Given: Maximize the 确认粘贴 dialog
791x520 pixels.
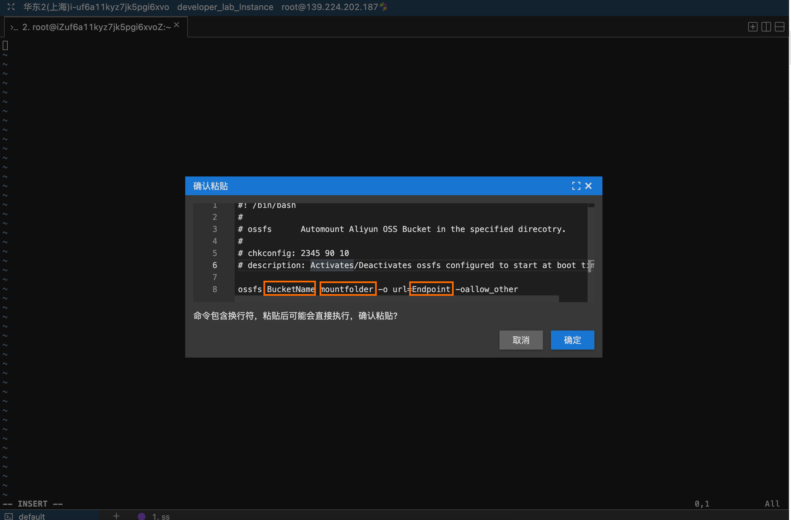Looking at the screenshot, I should click(x=576, y=186).
